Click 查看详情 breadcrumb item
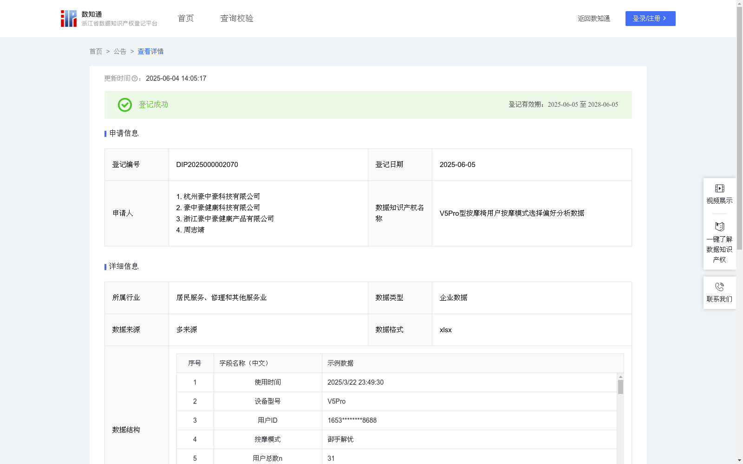The width and height of the screenshot is (743, 464). (x=150, y=52)
